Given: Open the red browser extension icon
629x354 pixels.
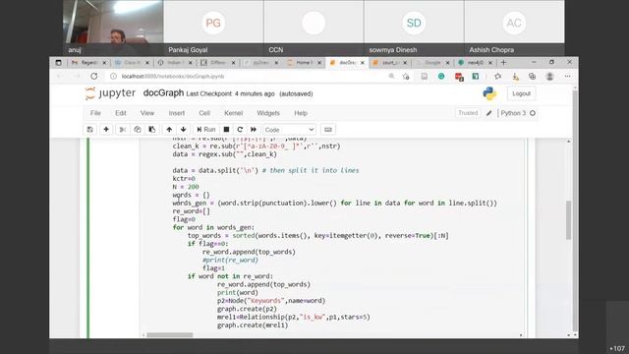Looking at the screenshot, I should (459, 77).
